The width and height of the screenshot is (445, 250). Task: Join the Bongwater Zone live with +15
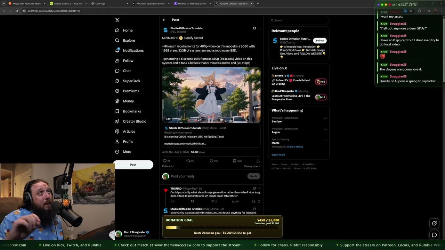tap(321, 97)
